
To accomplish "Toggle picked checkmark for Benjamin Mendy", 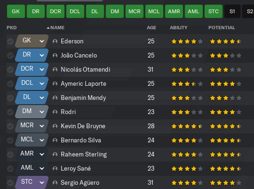I will point(10,98).
